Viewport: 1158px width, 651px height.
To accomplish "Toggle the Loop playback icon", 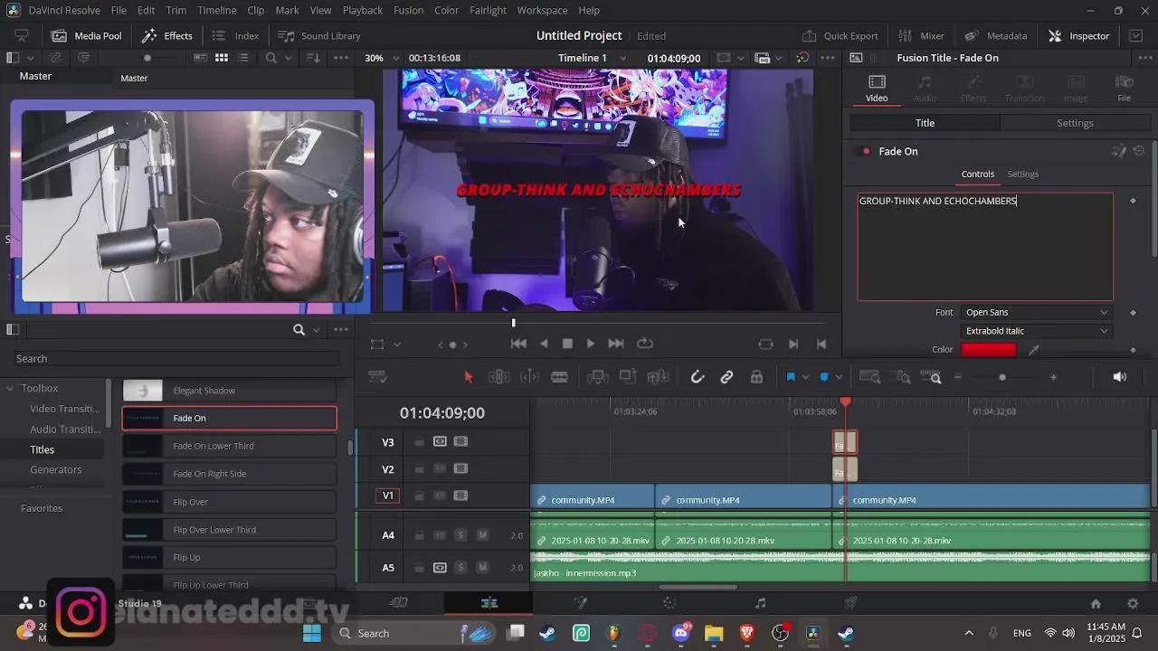I will (645, 344).
